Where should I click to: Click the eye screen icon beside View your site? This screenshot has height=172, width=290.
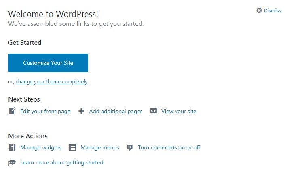point(153,111)
